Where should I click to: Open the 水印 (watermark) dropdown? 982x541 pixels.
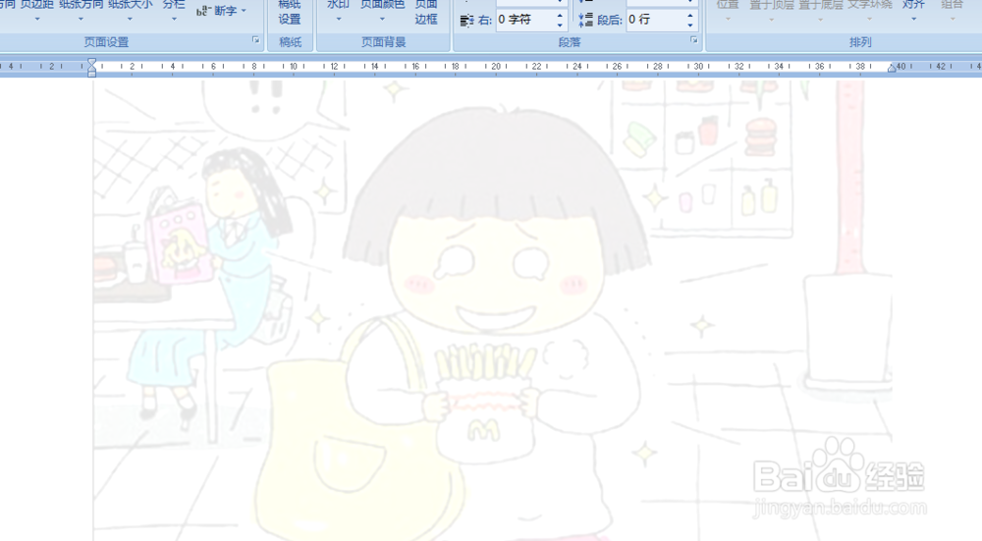point(338,11)
